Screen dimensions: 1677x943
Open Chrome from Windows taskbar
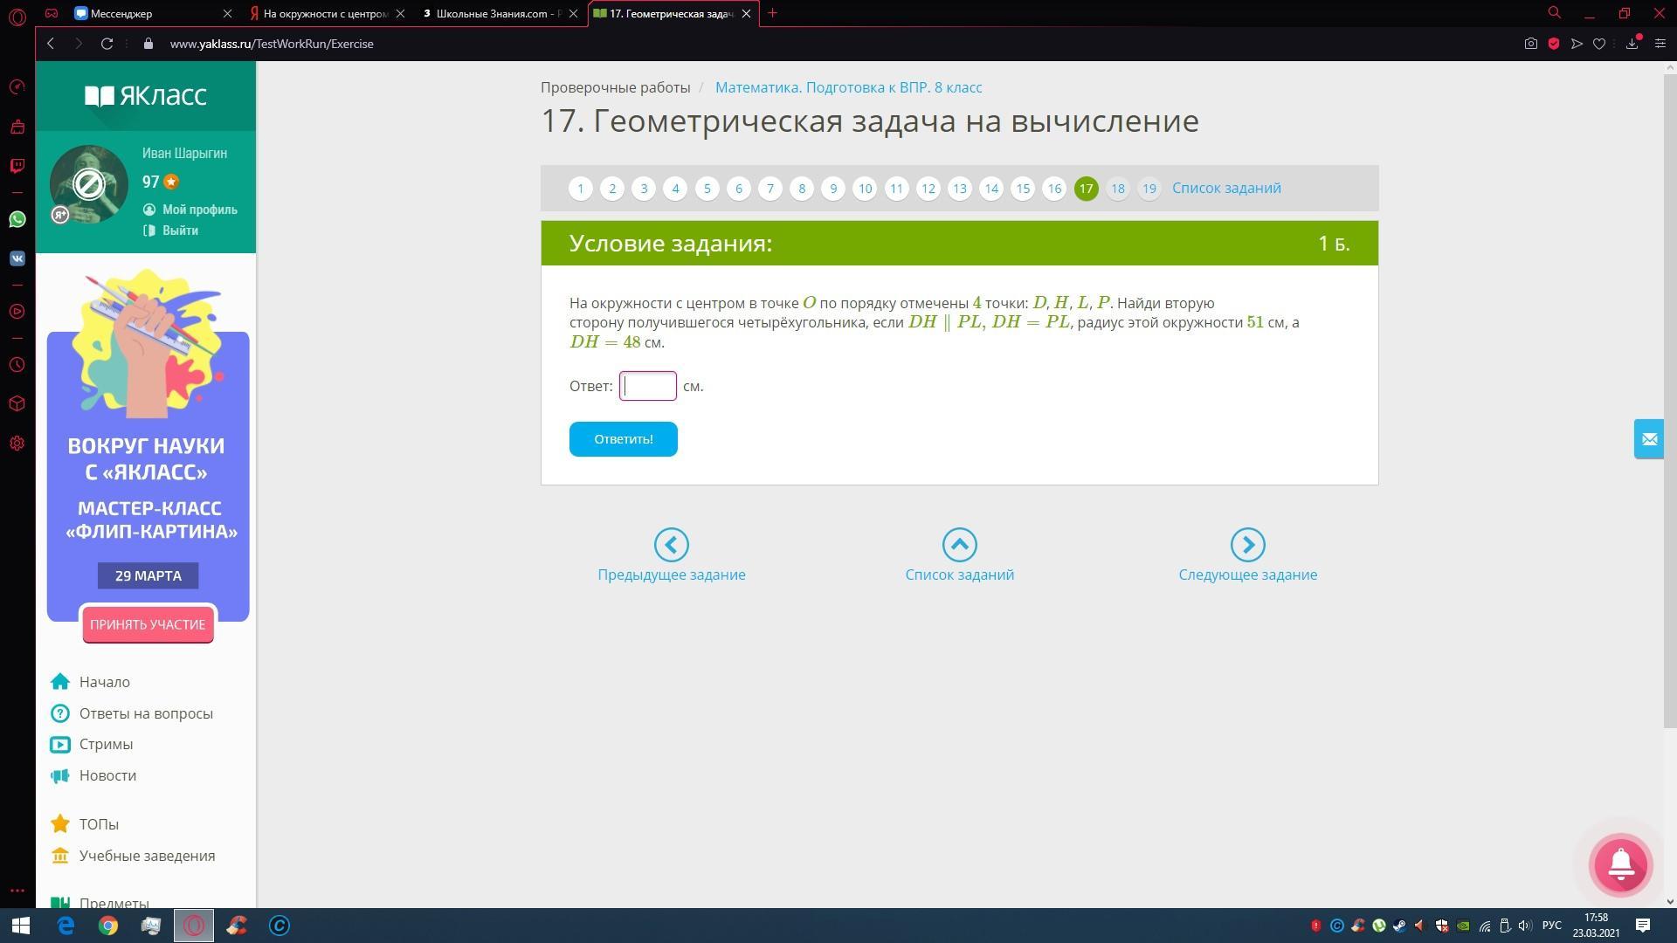(108, 926)
